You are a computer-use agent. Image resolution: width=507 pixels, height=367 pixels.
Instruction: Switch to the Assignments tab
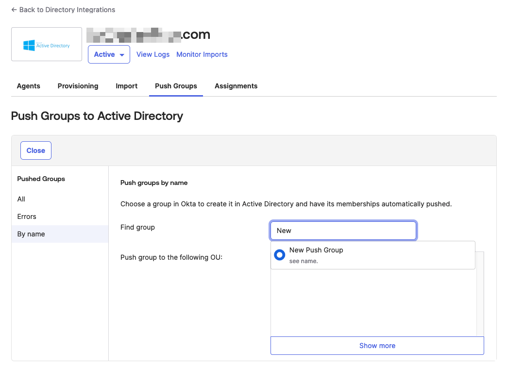pyautogui.click(x=236, y=86)
